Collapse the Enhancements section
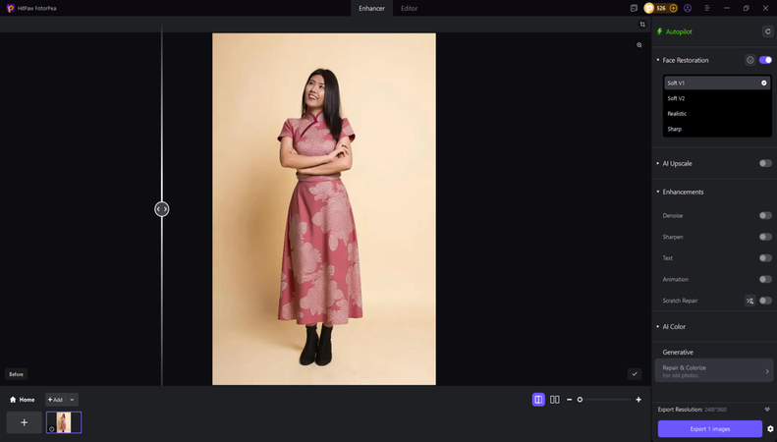777x442 pixels. pos(658,192)
